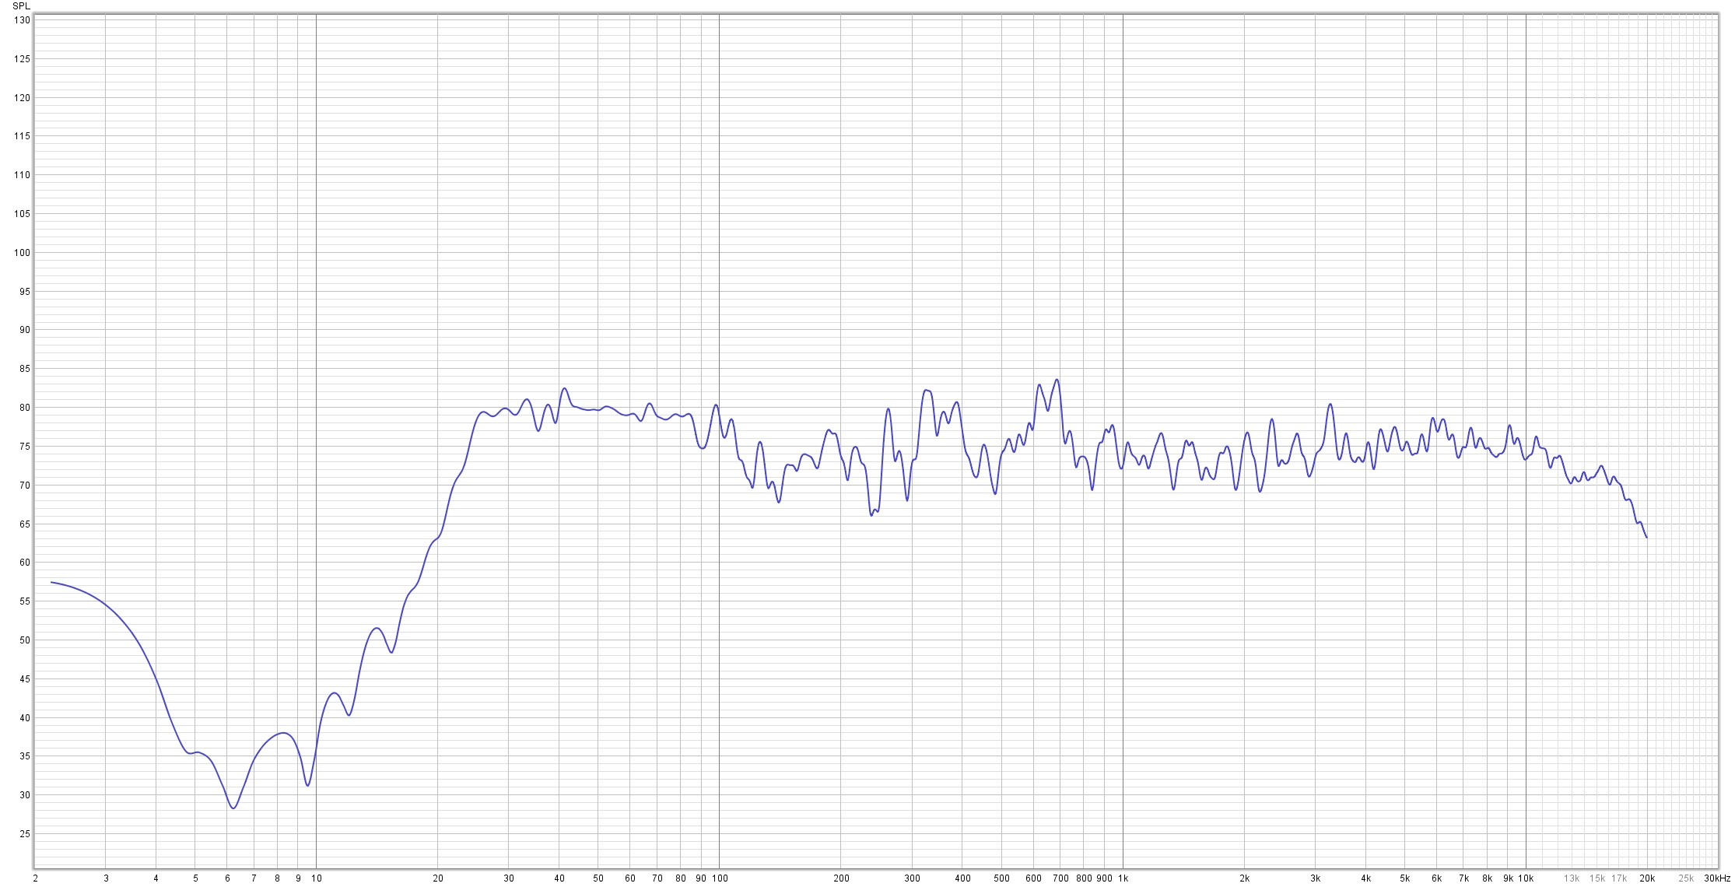Click the 5k frequency axis label
The height and width of the screenshot is (887, 1735).
pyautogui.click(x=1404, y=878)
